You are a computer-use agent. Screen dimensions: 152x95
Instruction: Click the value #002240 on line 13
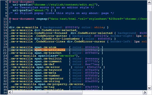[71, 27]
